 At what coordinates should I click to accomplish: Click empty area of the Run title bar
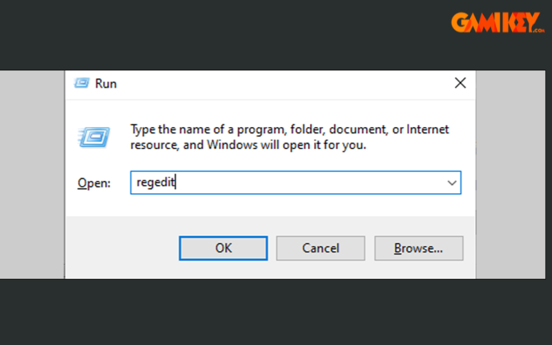[x=276, y=83]
